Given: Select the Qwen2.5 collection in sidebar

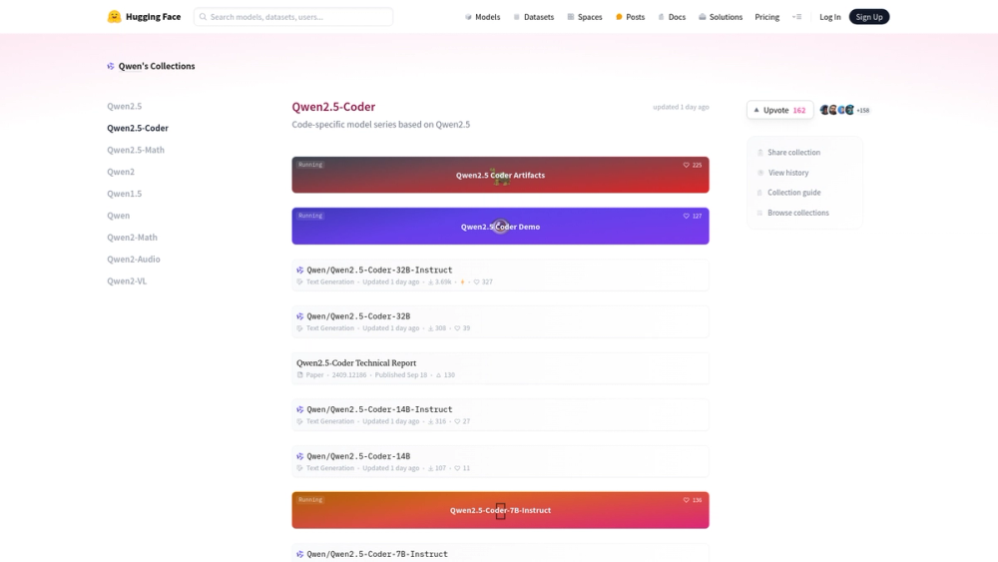Looking at the screenshot, I should 124,106.
